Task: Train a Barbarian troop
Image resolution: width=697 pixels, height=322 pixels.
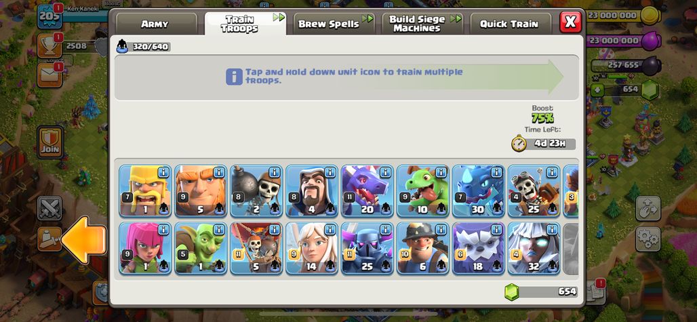Action: coord(145,190)
